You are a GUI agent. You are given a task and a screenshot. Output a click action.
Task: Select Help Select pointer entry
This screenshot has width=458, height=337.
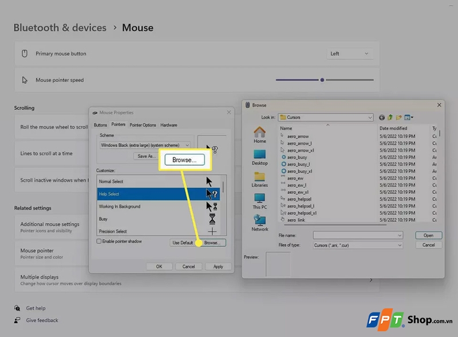pyautogui.click(x=159, y=194)
